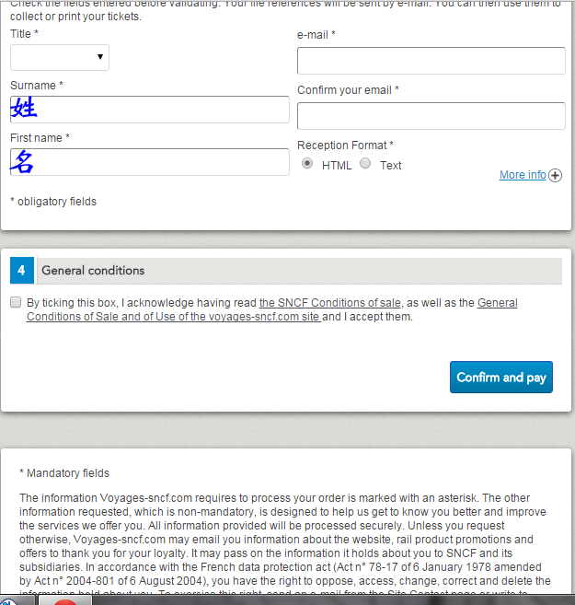575x605 pixels.
Task: Click the Confirm your email field
Action: (x=431, y=116)
